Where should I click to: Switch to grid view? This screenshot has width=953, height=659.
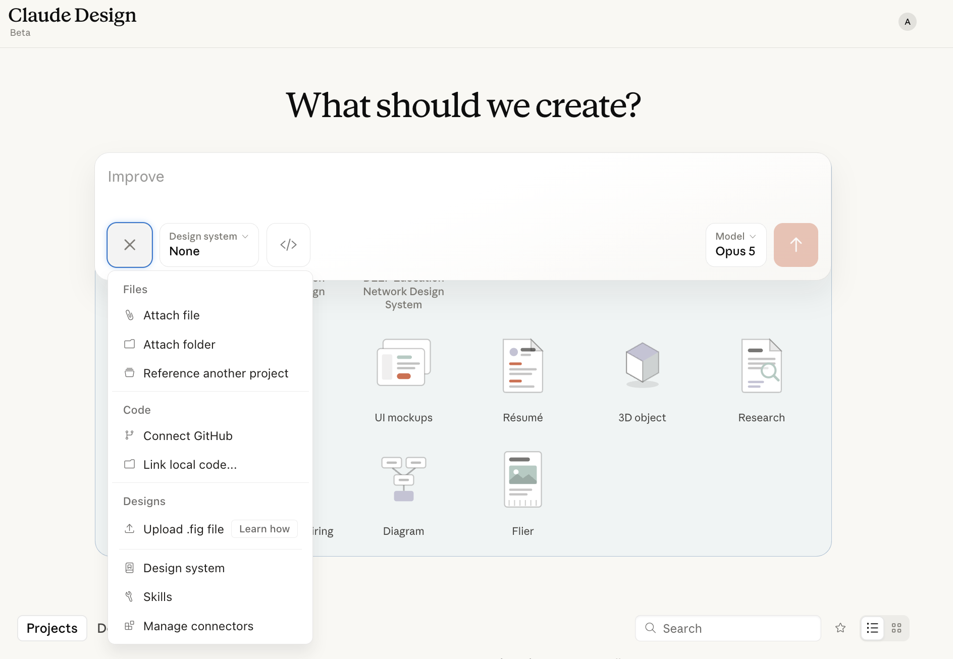pos(896,628)
